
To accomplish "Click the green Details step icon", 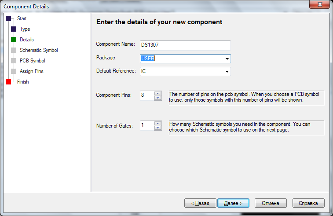I will [x=14, y=40].
